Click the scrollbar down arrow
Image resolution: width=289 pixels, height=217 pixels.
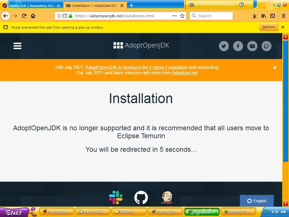286,203
